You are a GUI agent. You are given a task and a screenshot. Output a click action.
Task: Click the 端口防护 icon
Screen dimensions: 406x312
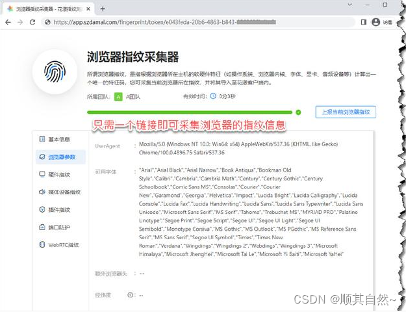click(42, 227)
